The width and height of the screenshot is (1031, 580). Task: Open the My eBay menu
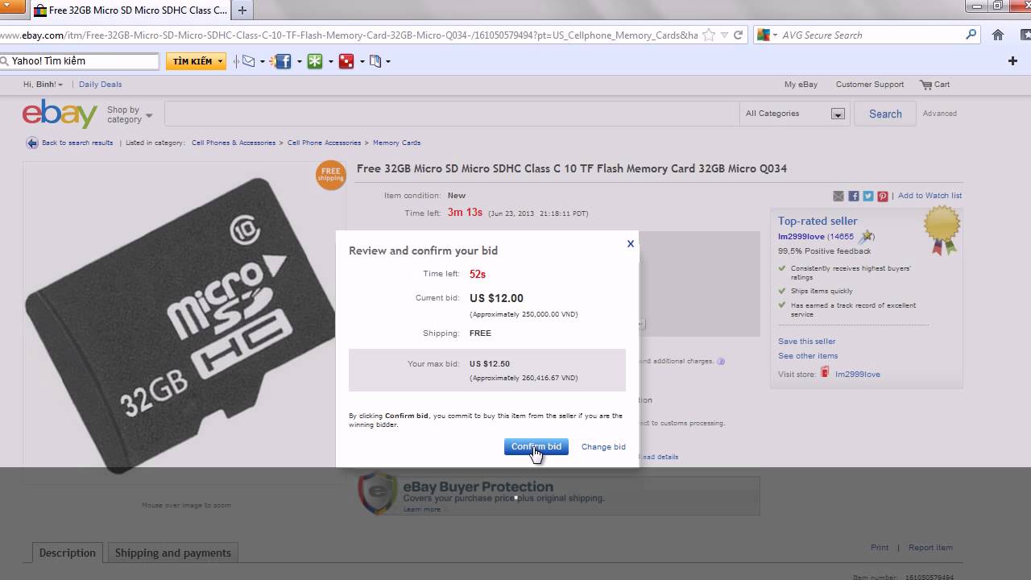[x=801, y=85]
